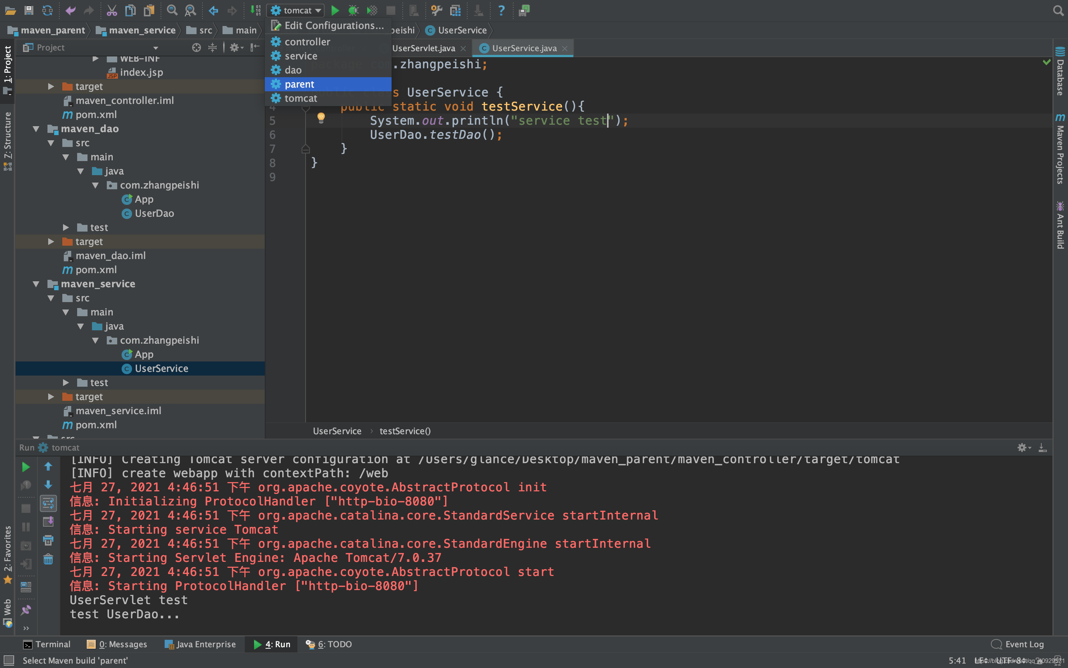Click the Debug bug icon in toolbar

[x=353, y=10]
